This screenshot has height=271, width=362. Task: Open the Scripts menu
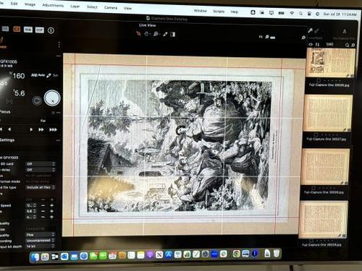point(219,12)
